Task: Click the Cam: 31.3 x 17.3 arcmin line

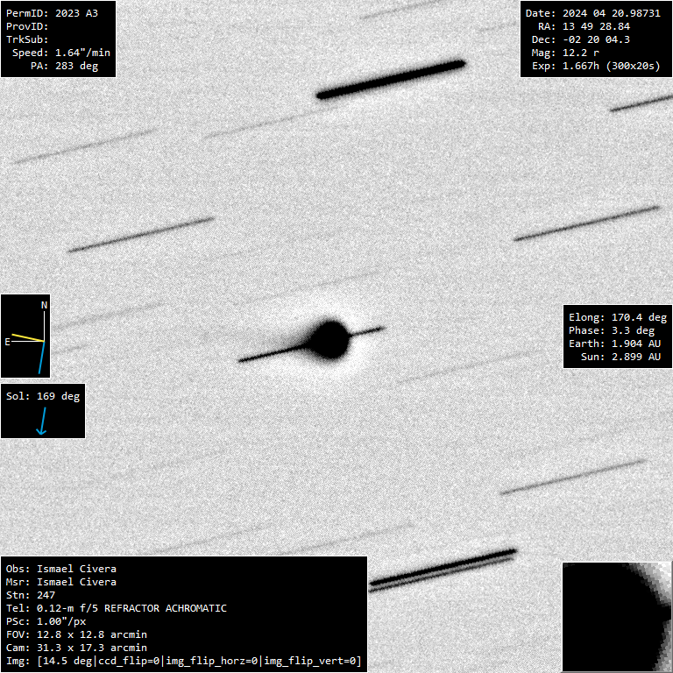Action: [x=76, y=648]
